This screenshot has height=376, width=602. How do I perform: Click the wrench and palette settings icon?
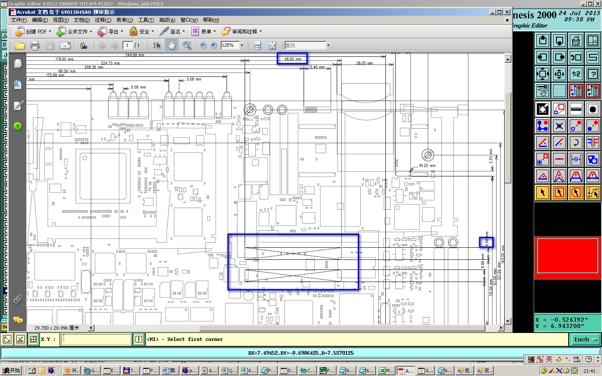[543, 90]
